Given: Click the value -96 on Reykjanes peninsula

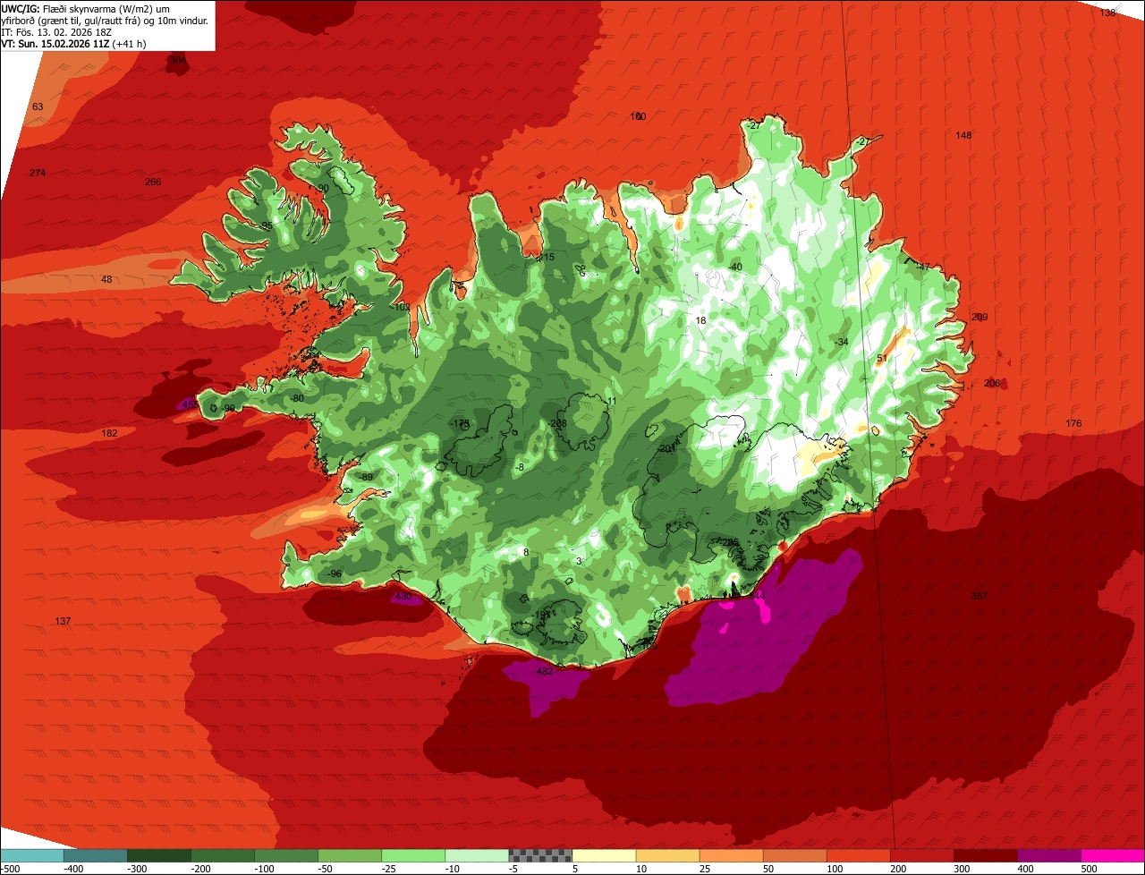Looking at the screenshot, I should (x=335, y=573).
